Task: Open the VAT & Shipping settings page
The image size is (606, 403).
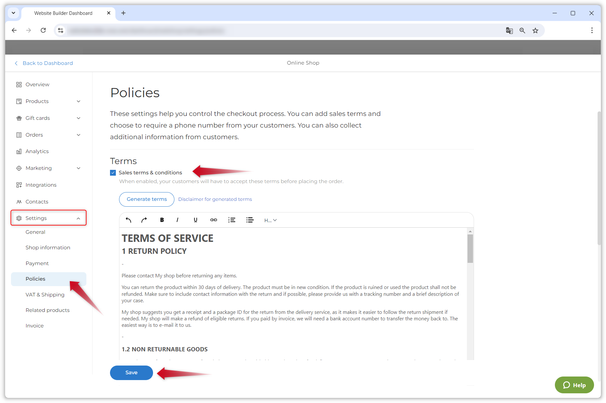Action: (x=45, y=294)
